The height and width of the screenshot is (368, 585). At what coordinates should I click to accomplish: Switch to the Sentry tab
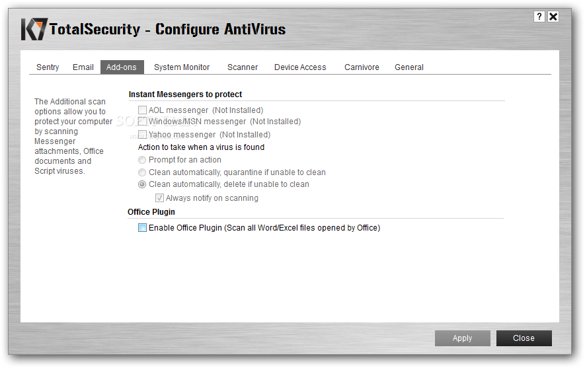pos(48,67)
